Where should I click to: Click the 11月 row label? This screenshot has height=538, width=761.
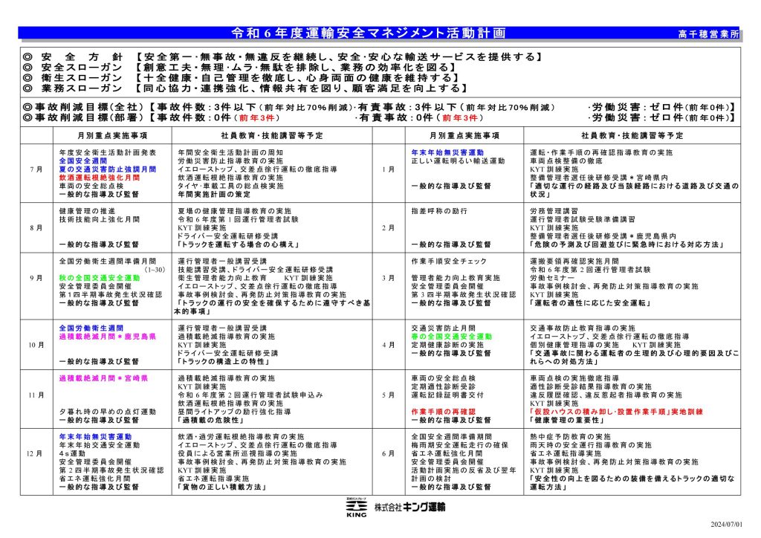36,395
